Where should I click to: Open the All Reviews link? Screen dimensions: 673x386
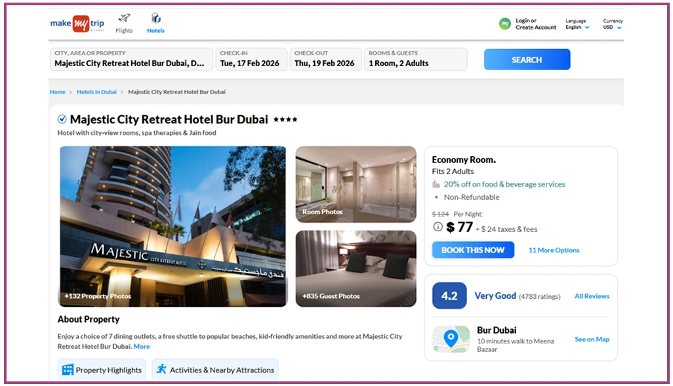tap(592, 296)
